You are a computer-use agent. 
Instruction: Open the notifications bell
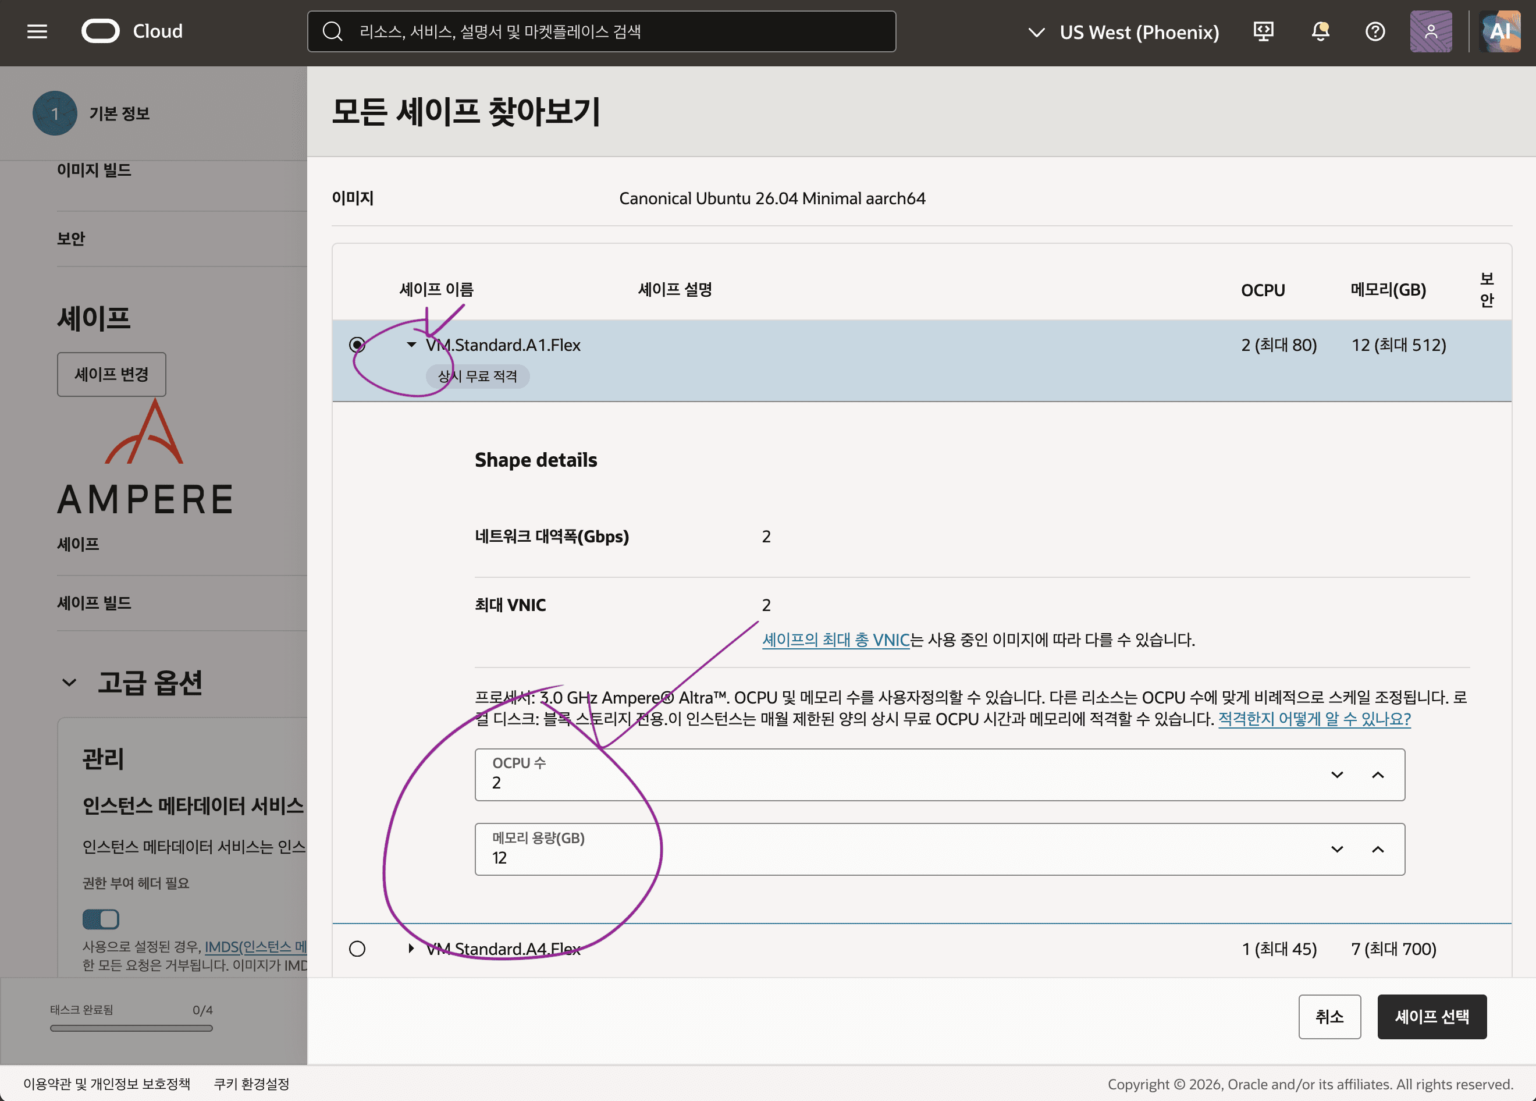[1321, 31]
